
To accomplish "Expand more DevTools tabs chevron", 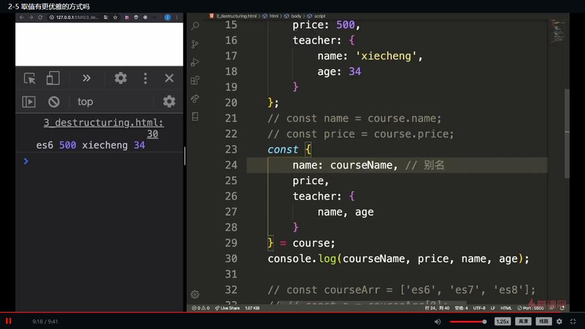I will [86, 78].
